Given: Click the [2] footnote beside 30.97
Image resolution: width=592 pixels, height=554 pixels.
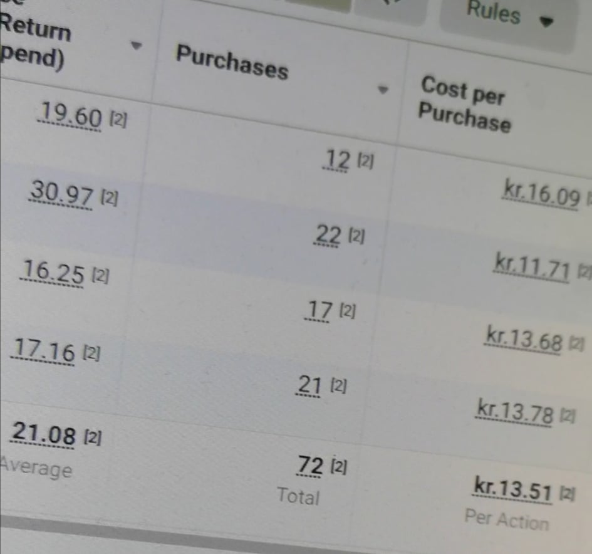Looking at the screenshot, I should 110,198.
